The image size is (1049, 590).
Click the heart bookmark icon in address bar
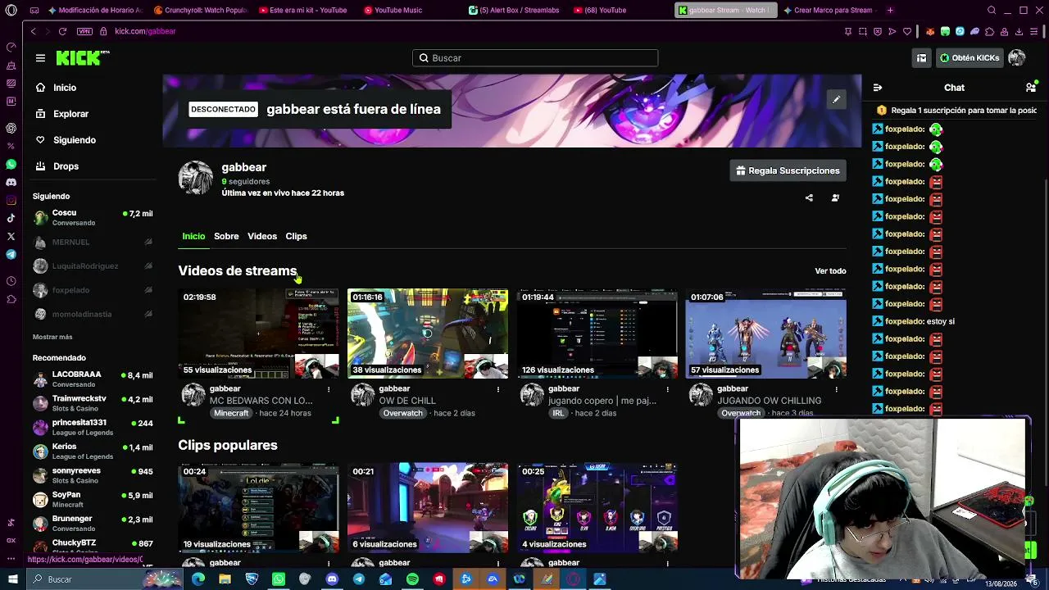[x=907, y=32]
